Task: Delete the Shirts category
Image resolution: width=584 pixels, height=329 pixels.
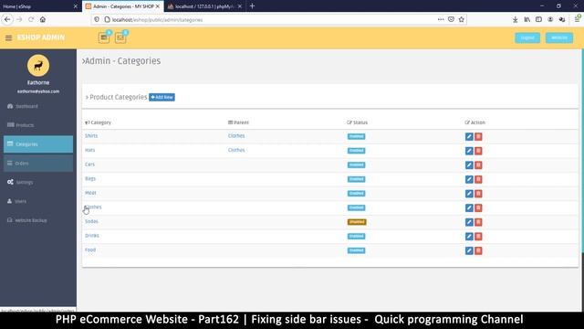Action: (x=478, y=136)
